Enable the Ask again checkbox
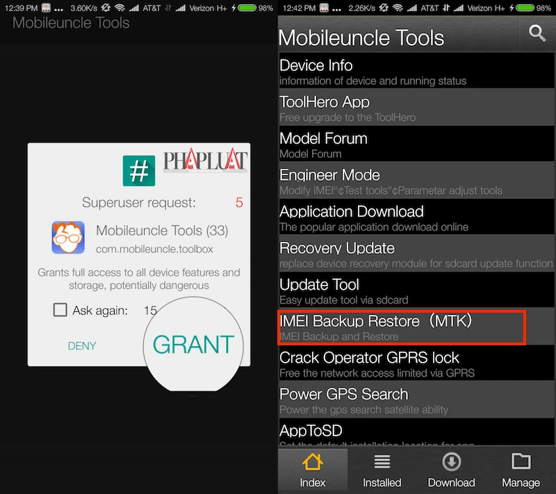The height and width of the screenshot is (494, 556). click(x=60, y=310)
